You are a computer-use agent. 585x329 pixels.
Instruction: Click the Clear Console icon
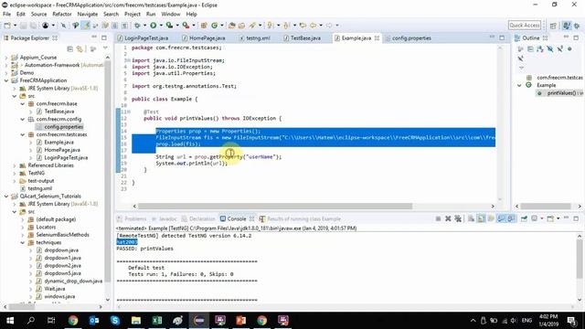click(471, 218)
